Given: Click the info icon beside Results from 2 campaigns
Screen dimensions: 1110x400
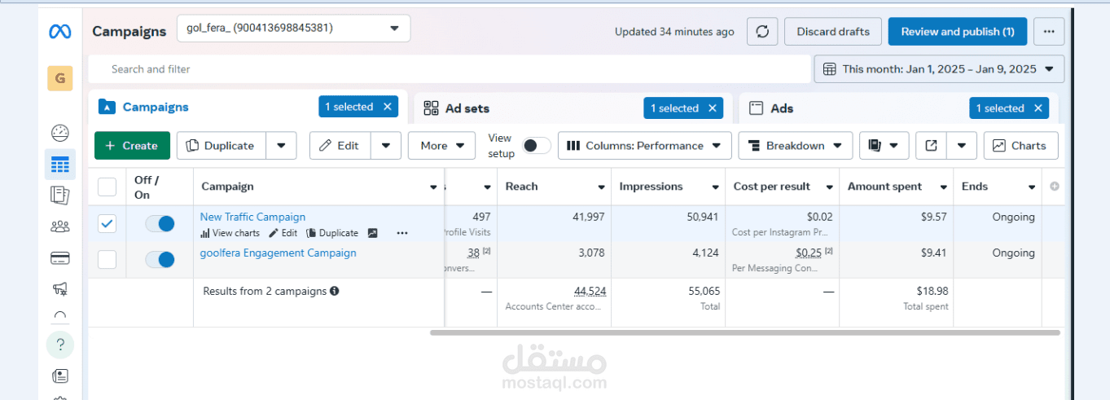Looking at the screenshot, I should pos(335,291).
